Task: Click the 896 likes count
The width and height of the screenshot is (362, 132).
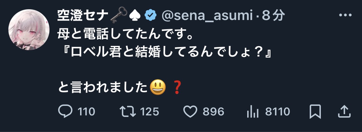Action: [x=213, y=112]
